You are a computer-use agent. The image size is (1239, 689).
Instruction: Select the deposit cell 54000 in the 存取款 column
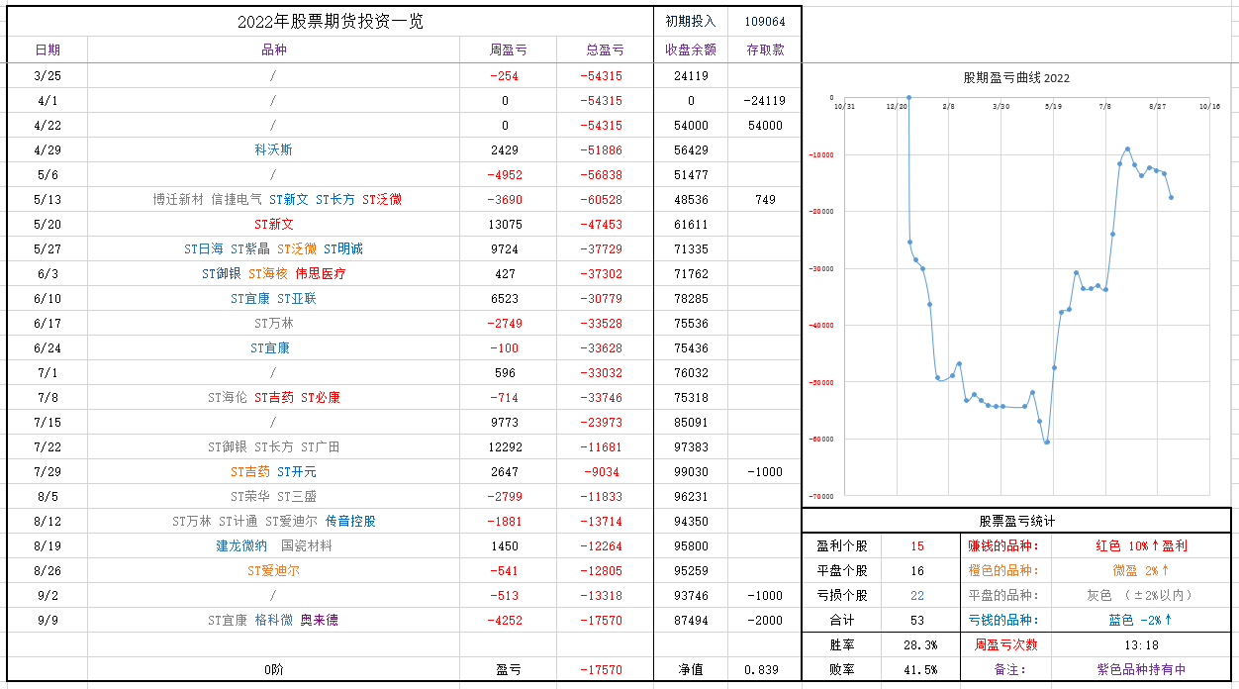[765, 126]
